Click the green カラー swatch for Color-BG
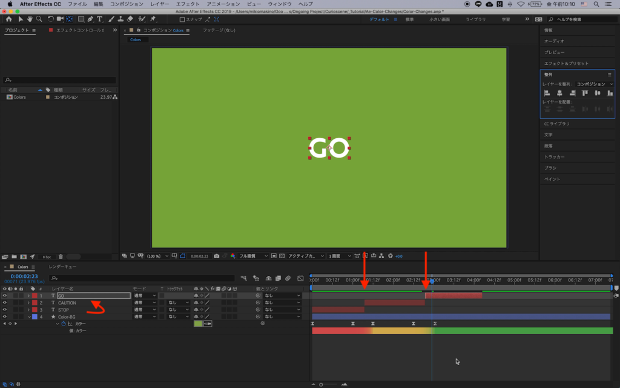Screen dimensions: 620x388 [198, 324]
